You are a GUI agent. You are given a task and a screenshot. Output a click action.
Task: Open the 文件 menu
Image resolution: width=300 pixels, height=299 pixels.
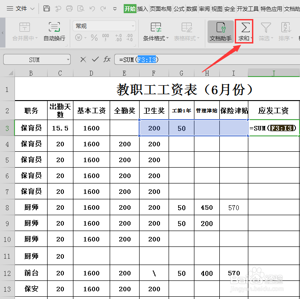click(20, 9)
